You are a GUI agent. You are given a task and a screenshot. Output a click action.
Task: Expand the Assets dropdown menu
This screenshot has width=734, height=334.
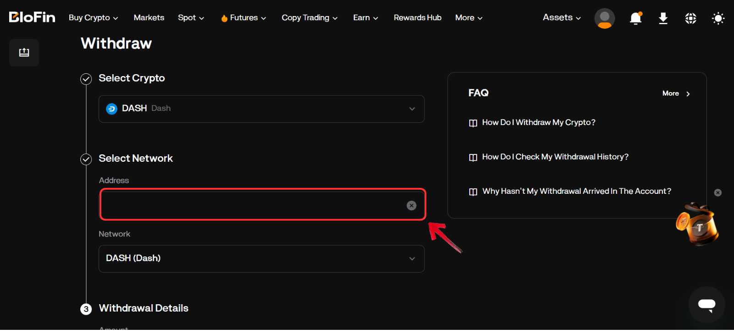coord(562,17)
